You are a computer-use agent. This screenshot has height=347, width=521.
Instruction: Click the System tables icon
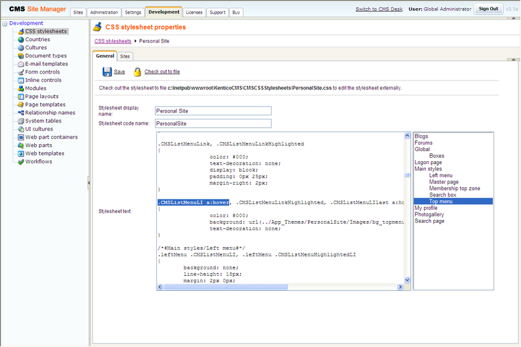(x=21, y=121)
